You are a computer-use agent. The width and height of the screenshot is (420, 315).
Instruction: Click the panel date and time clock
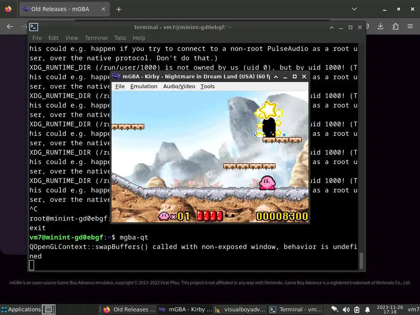click(x=390, y=309)
